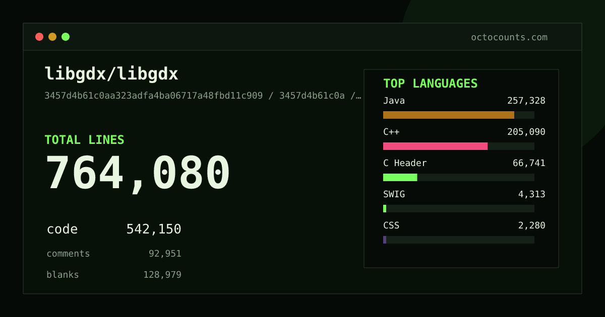The image size is (605, 317).
Task: Select the code value 542,150
Action: [154, 229]
